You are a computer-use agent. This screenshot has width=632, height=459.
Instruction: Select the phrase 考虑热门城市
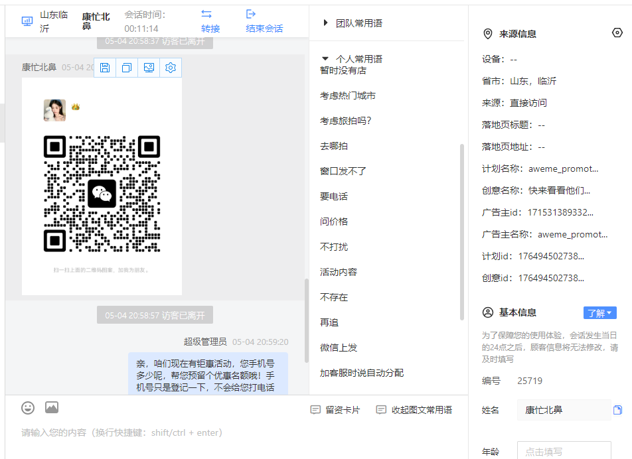(x=347, y=96)
